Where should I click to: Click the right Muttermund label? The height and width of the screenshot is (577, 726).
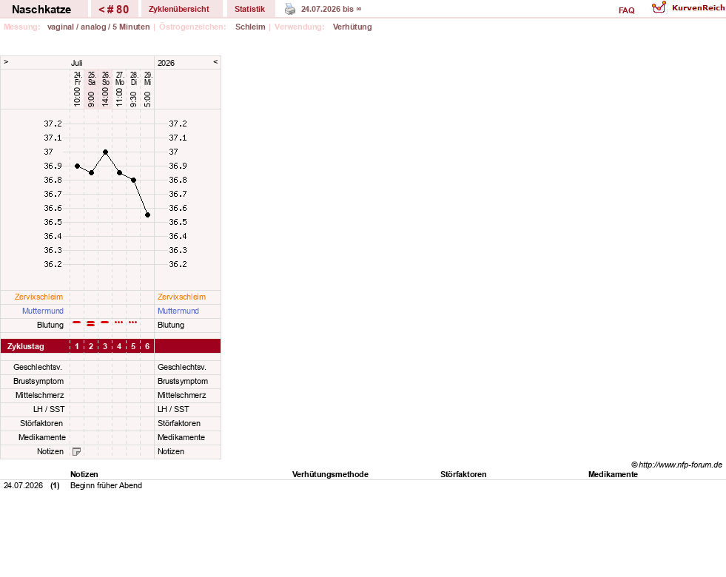click(x=178, y=311)
